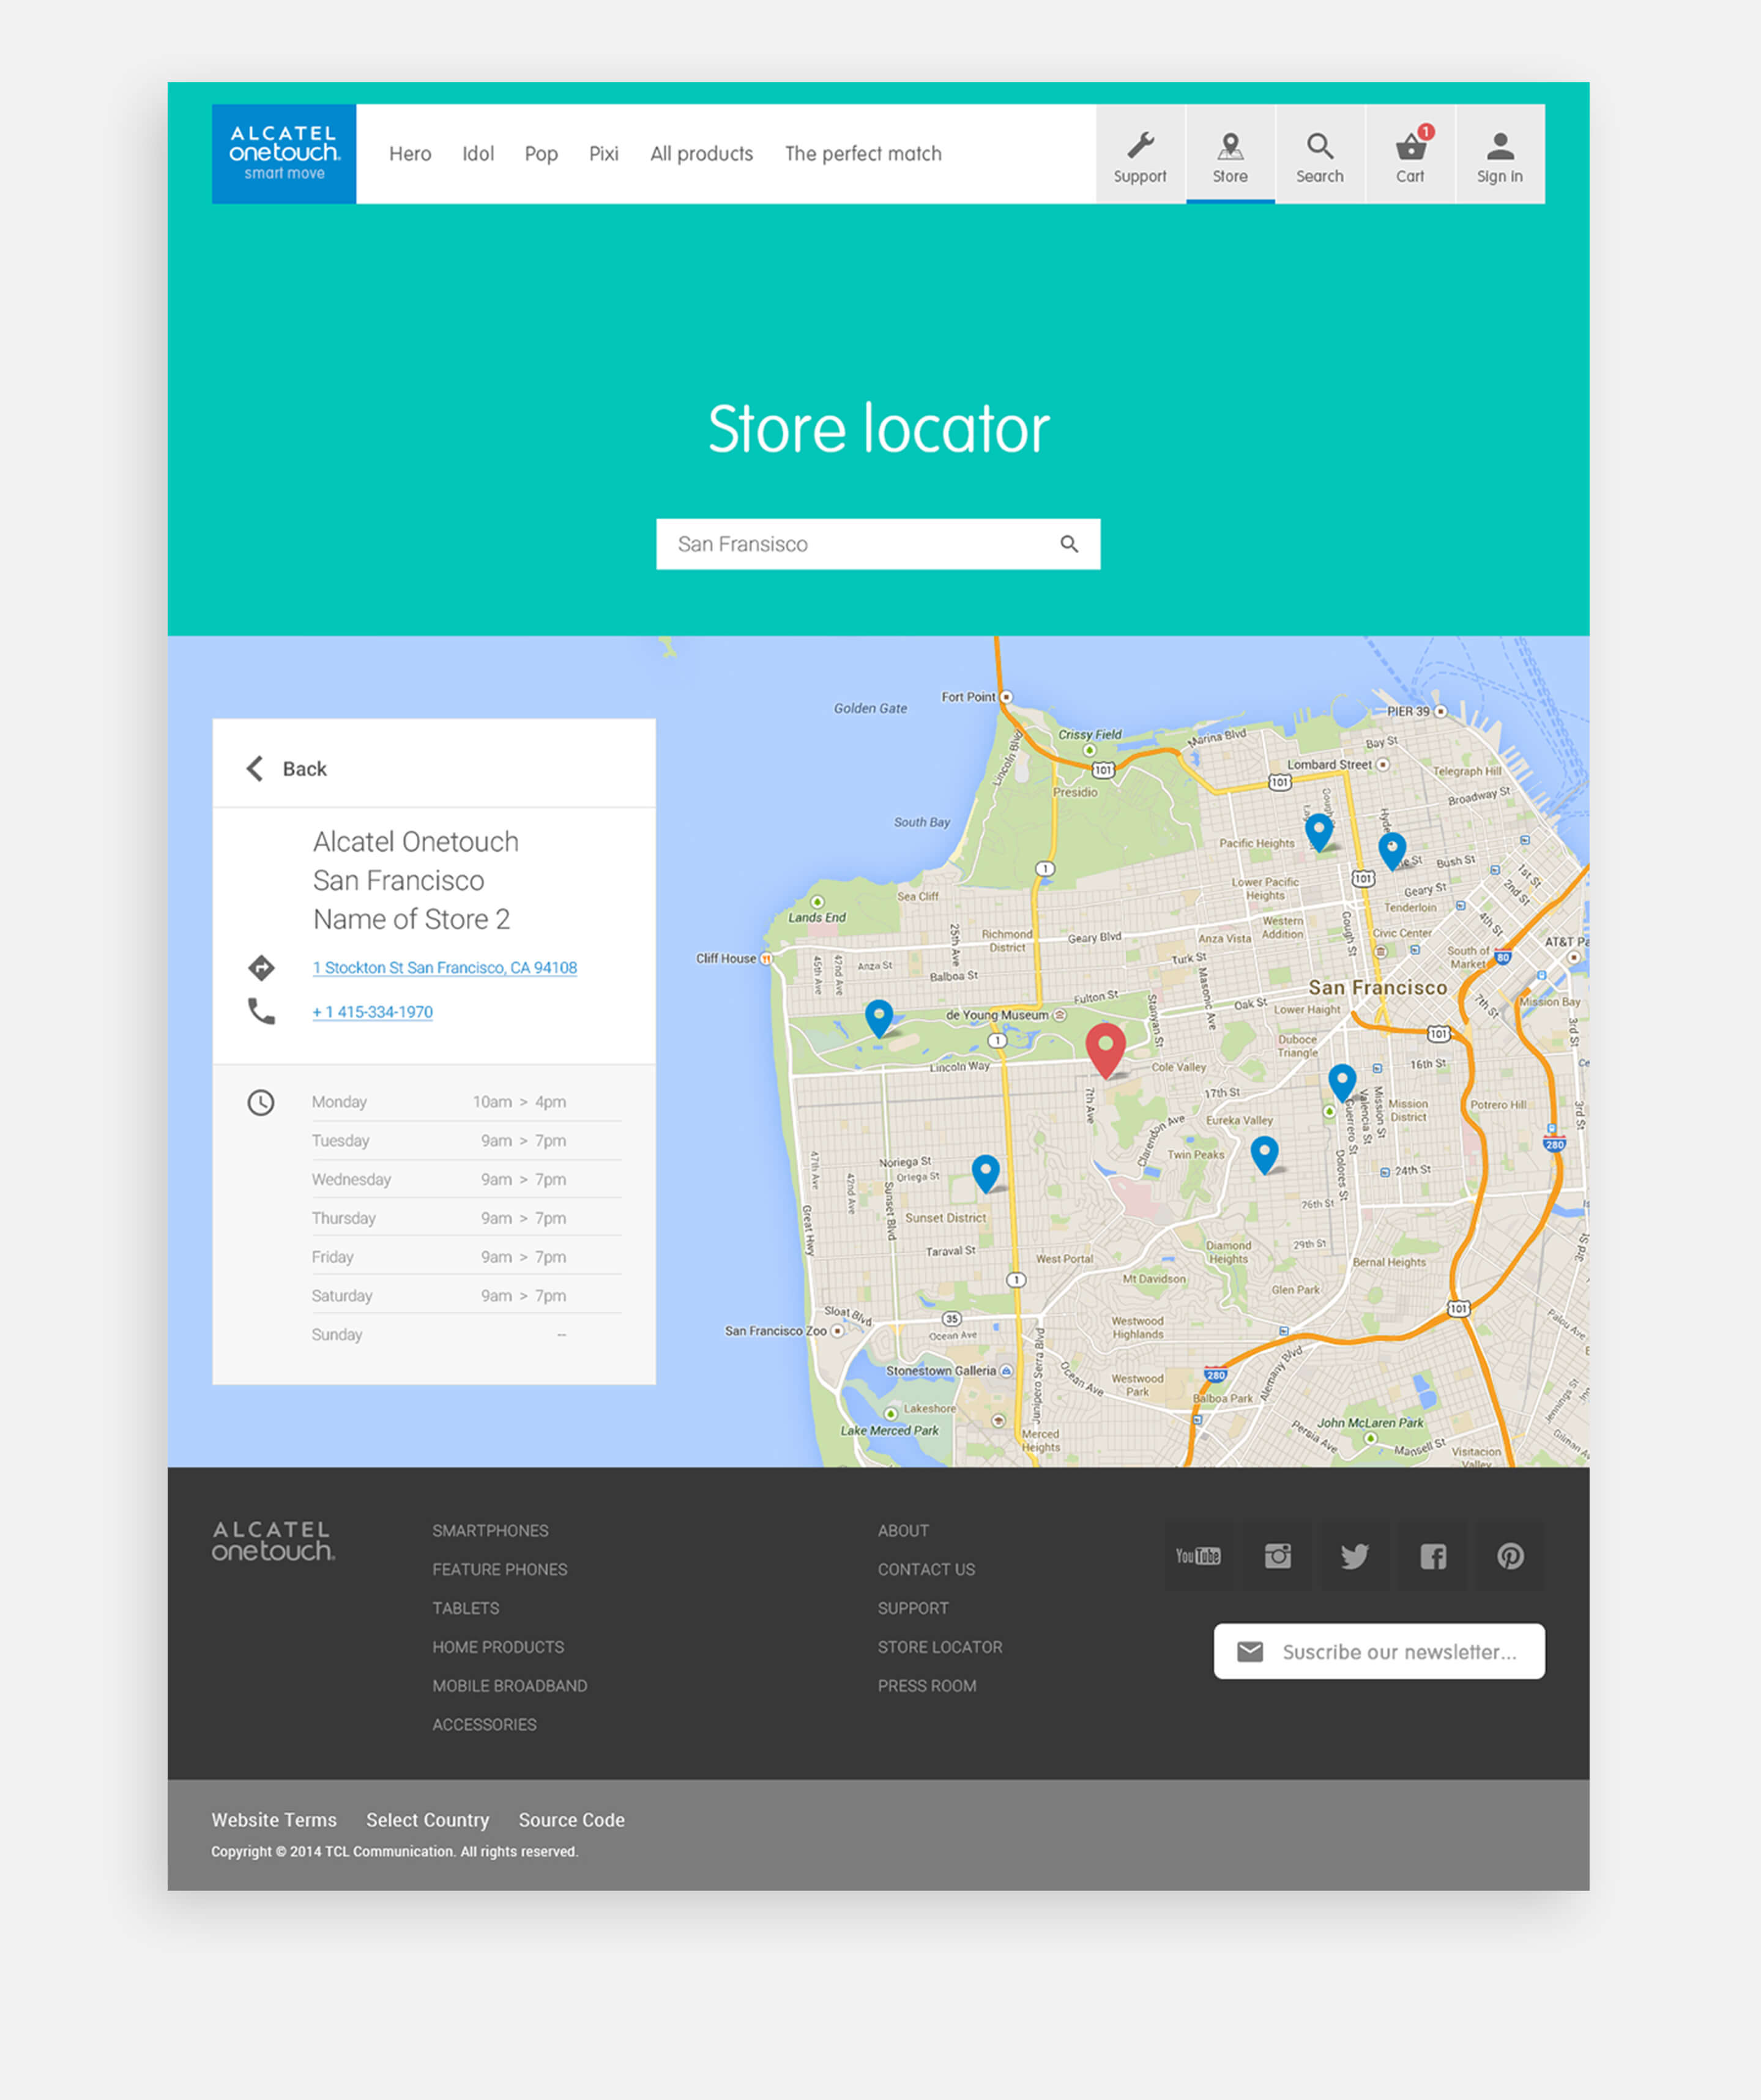Open the YouTube footer icon
Image resolution: width=1761 pixels, height=2100 pixels.
click(1198, 1556)
